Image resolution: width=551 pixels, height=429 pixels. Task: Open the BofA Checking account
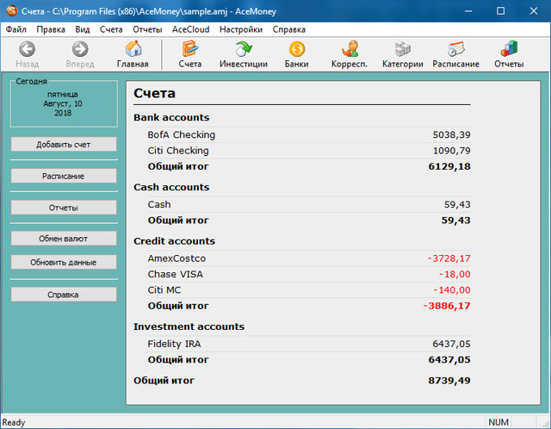(182, 135)
